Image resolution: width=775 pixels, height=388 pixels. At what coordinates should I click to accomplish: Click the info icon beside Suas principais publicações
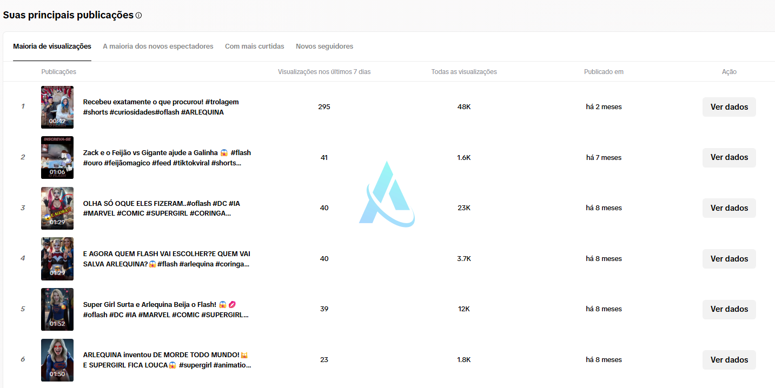pyautogui.click(x=139, y=16)
